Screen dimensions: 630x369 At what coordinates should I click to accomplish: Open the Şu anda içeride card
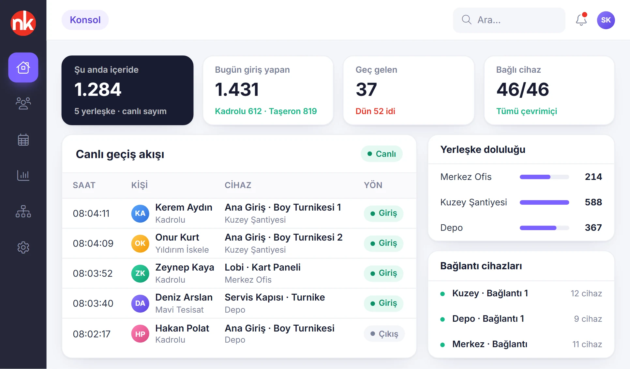(x=127, y=90)
